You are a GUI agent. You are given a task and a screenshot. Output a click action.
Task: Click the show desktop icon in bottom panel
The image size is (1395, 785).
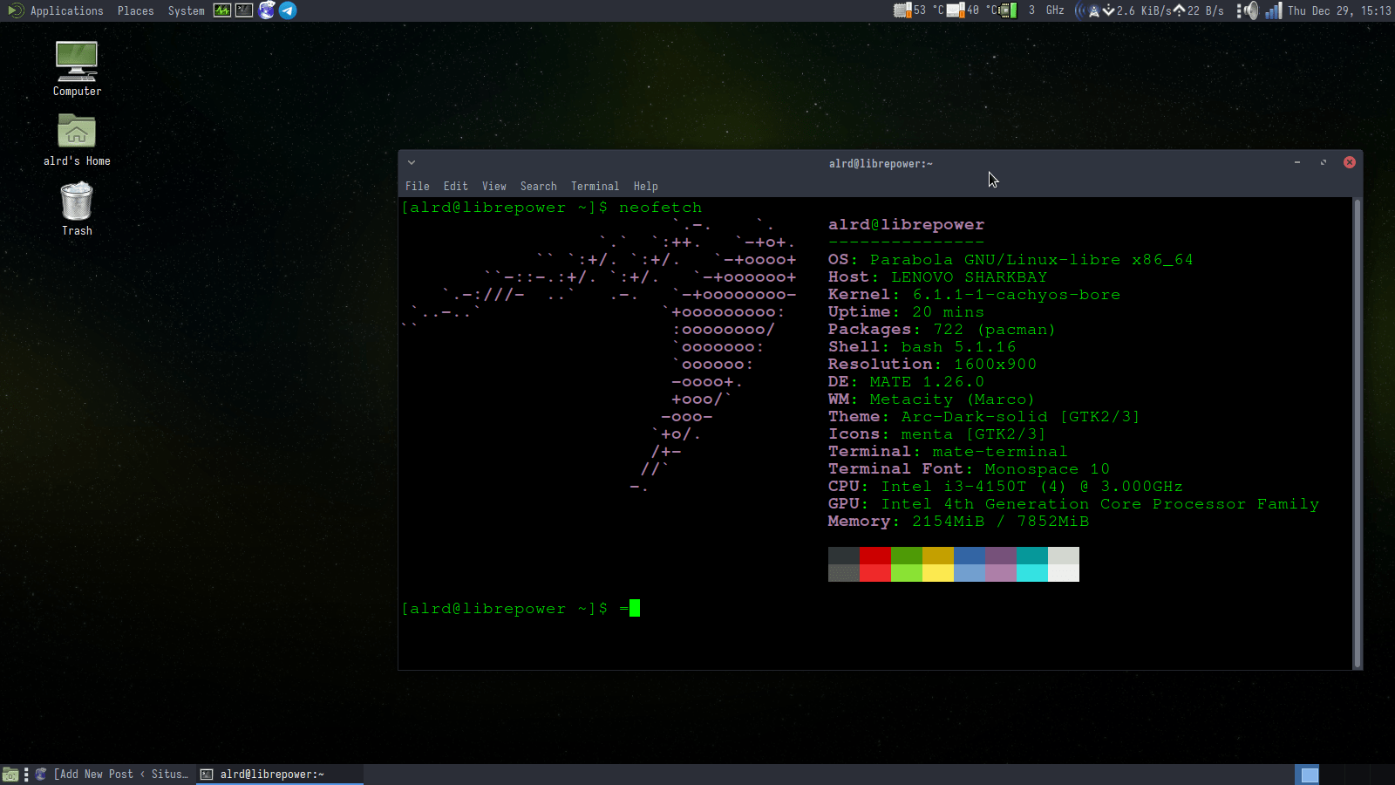(10, 775)
